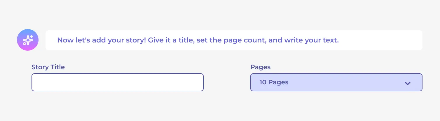The width and height of the screenshot is (440, 121).
Task: Tap the purple-blue AI sparkle badge
Action: (28, 40)
